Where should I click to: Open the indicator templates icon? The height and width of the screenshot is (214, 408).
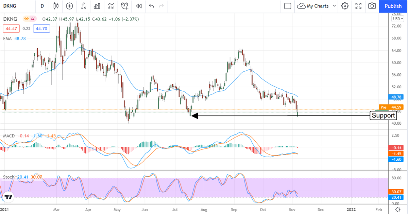(x=111, y=6)
